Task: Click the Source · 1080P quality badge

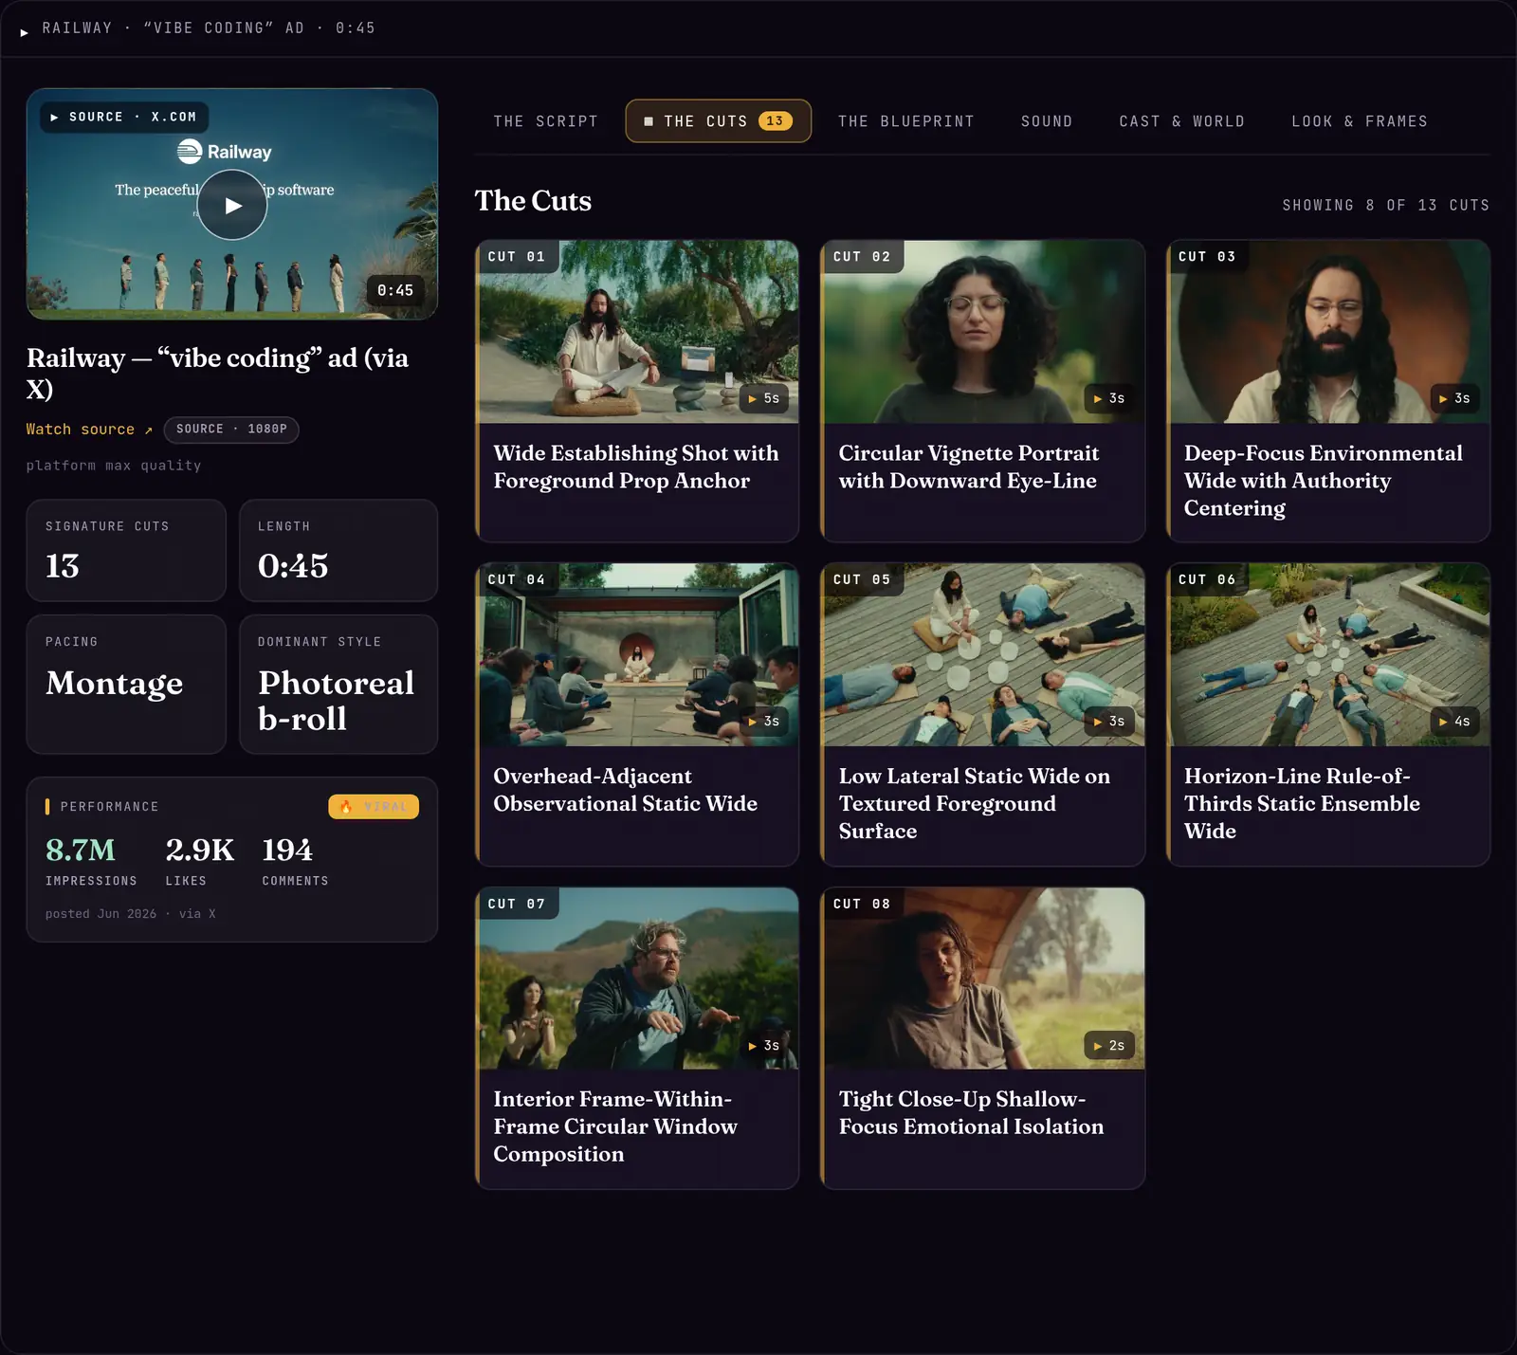Action: [231, 430]
